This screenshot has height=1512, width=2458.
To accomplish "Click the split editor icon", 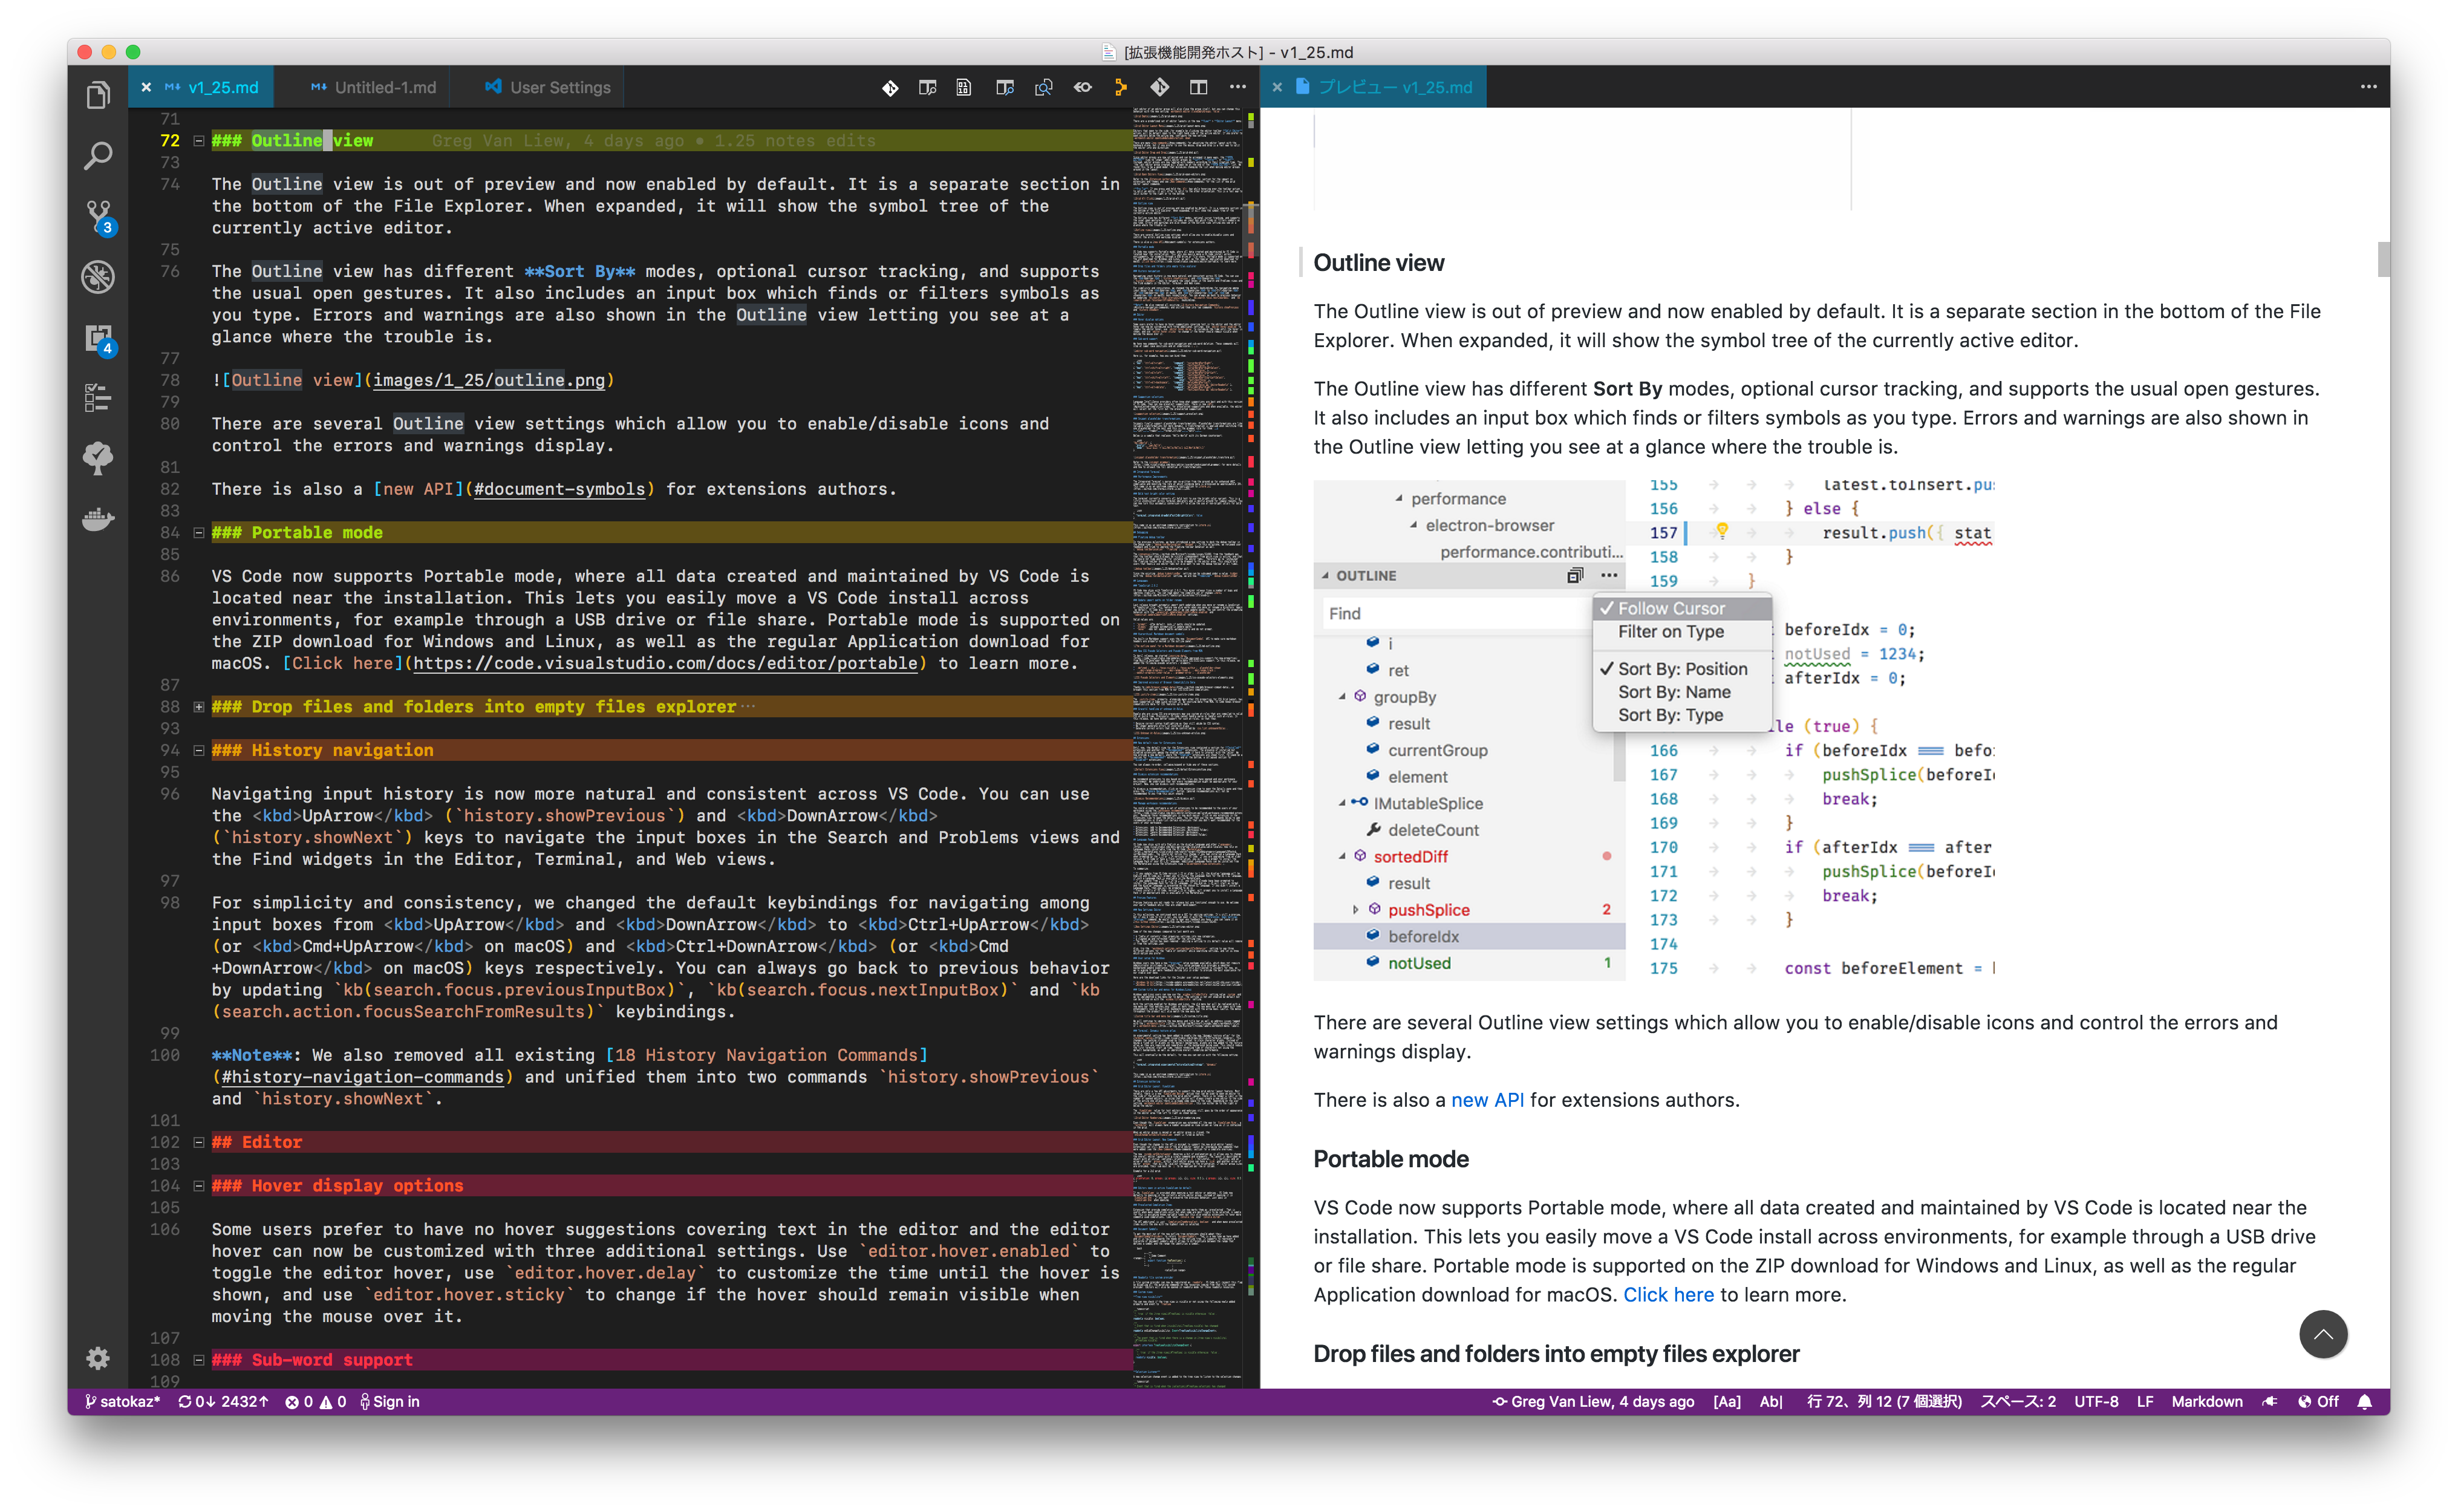I will [1198, 88].
